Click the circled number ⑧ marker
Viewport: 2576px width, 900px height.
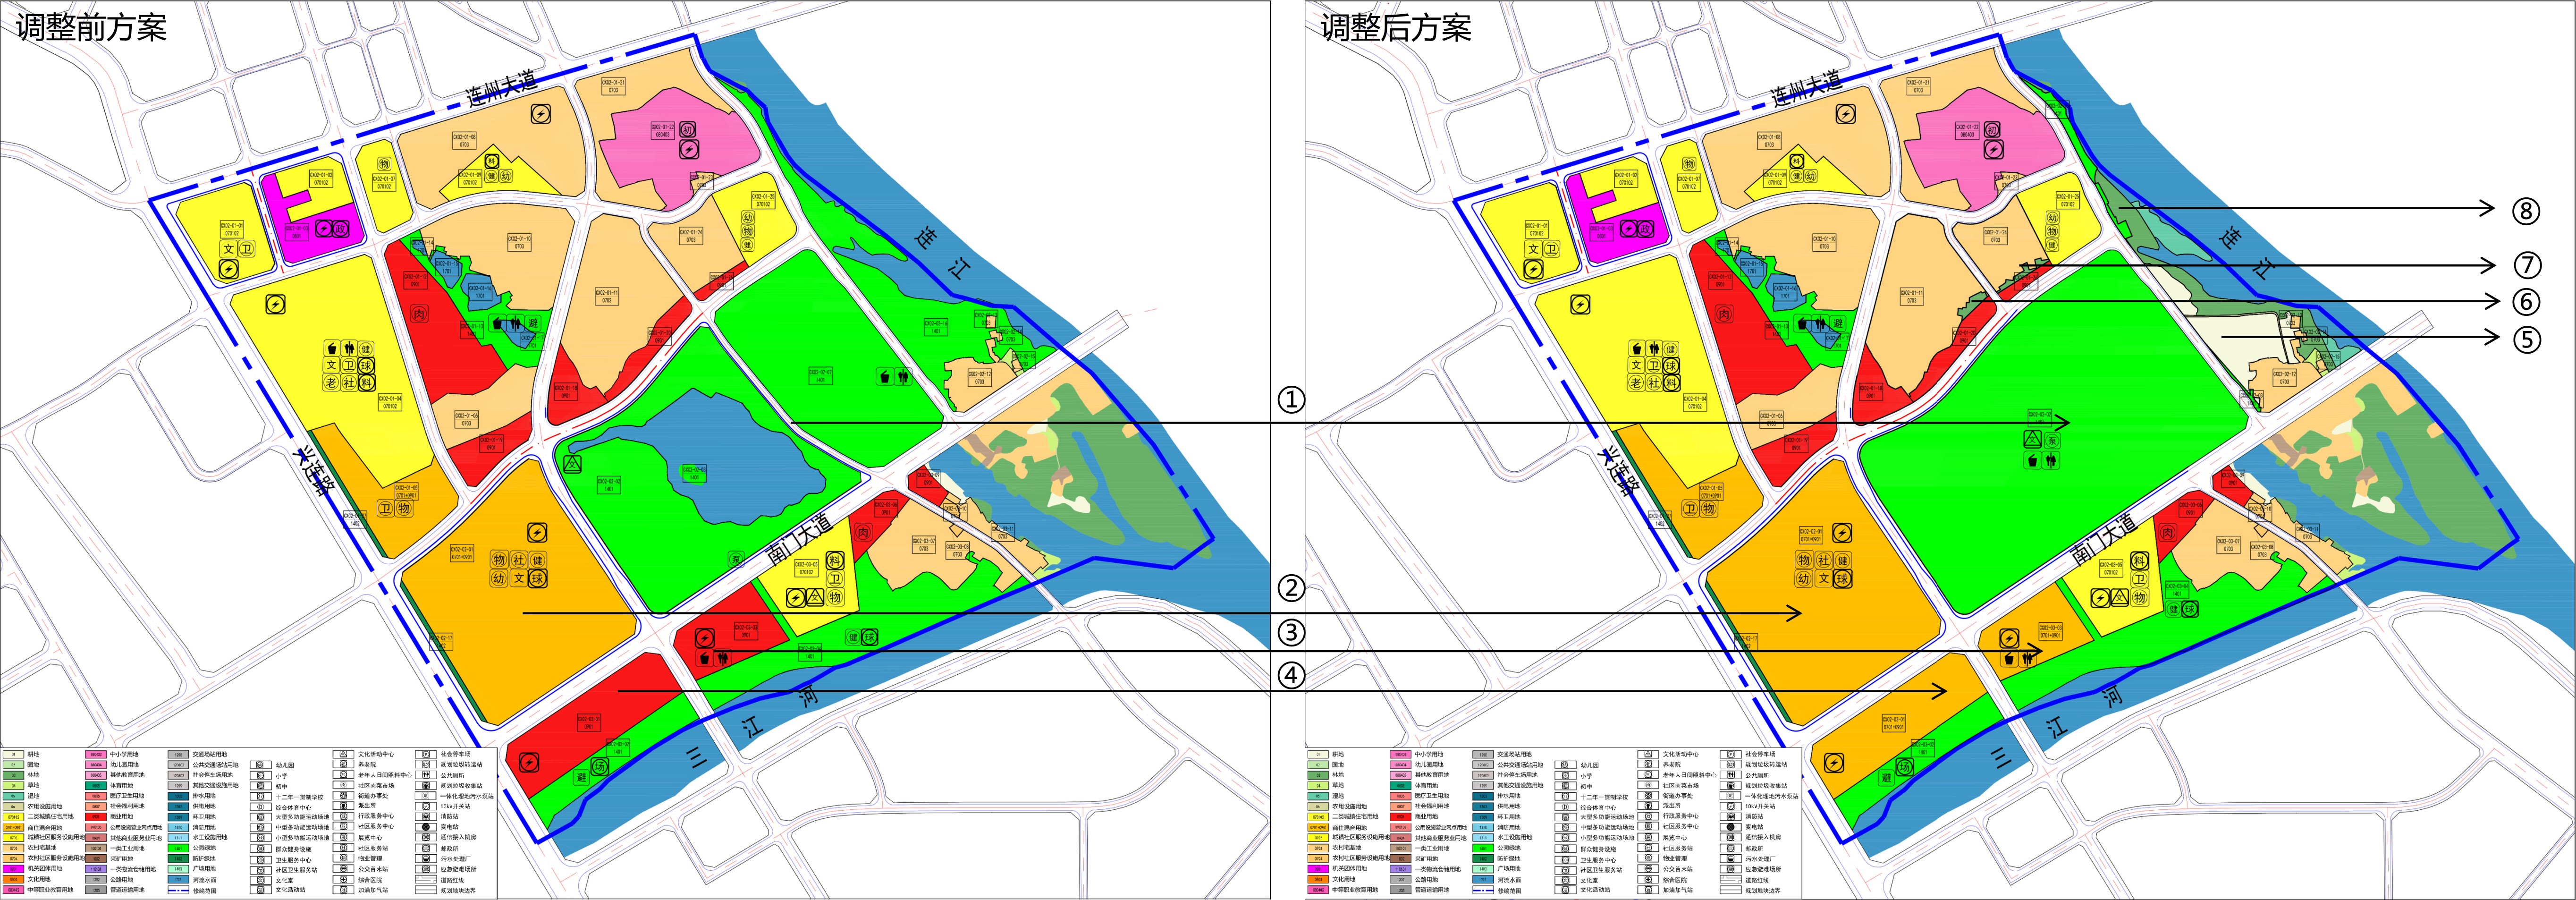[2526, 210]
